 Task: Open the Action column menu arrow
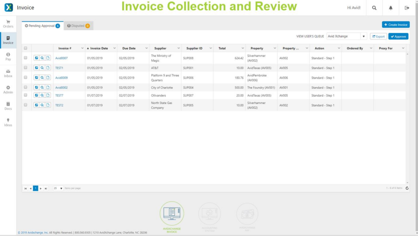339,48
